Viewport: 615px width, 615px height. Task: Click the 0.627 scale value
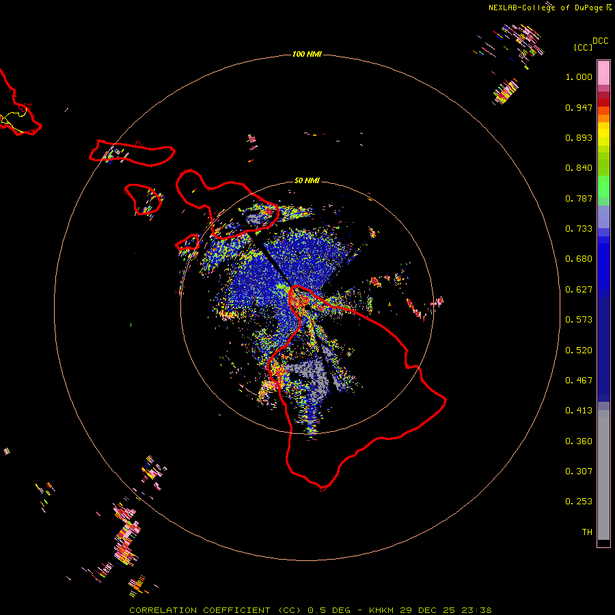point(579,290)
